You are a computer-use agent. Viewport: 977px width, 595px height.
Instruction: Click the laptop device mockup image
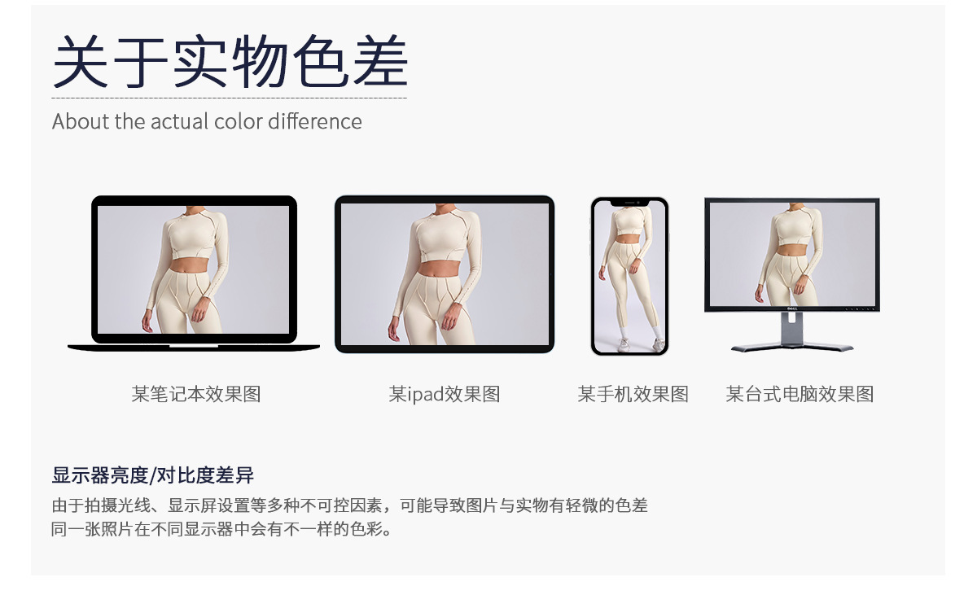coord(194,273)
